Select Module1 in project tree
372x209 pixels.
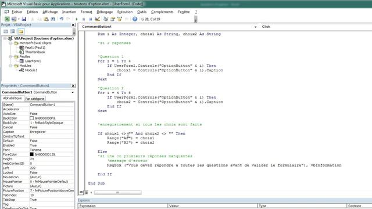(31, 70)
